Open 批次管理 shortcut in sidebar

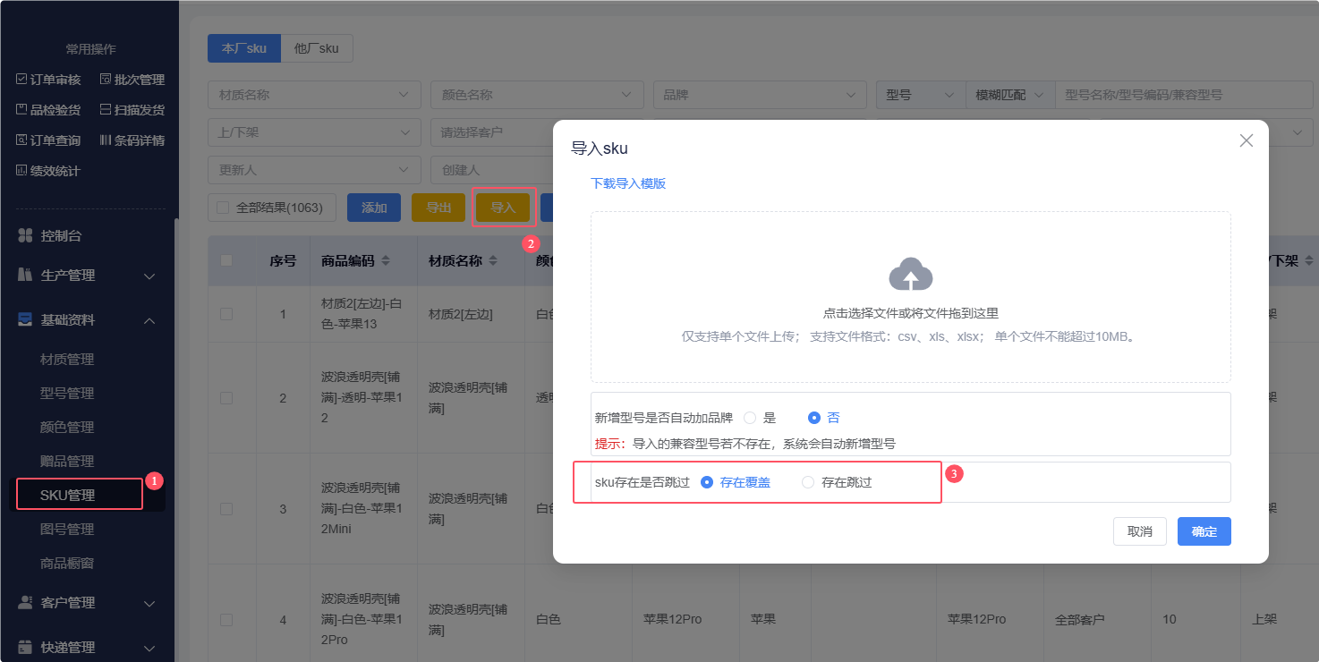click(132, 80)
